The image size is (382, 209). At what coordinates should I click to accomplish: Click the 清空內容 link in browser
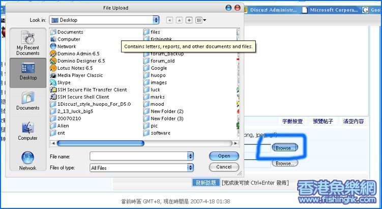click(354, 121)
